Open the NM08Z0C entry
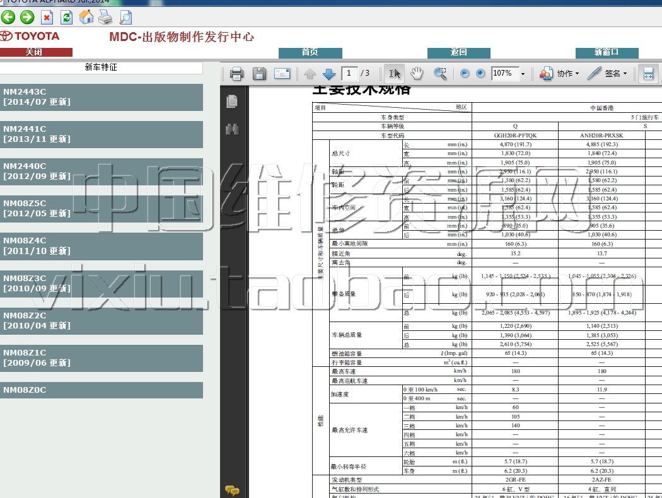The height and width of the screenshot is (498, 662). [x=102, y=390]
